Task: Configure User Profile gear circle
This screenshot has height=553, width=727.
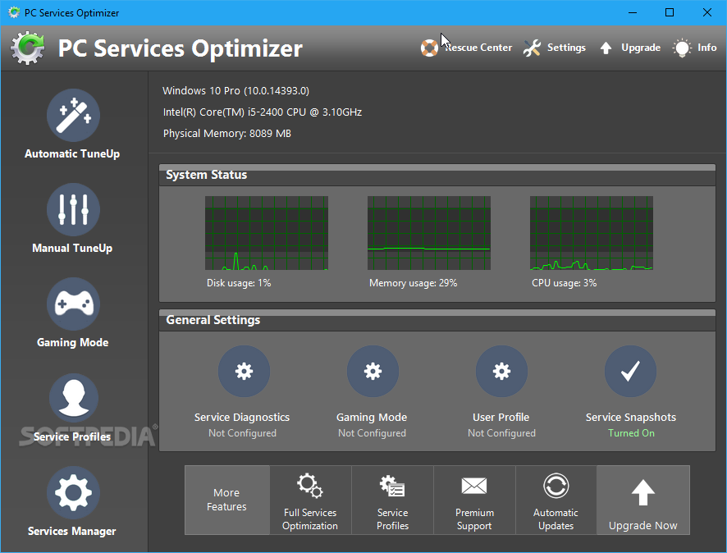Action: pyautogui.click(x=501, y=372)
